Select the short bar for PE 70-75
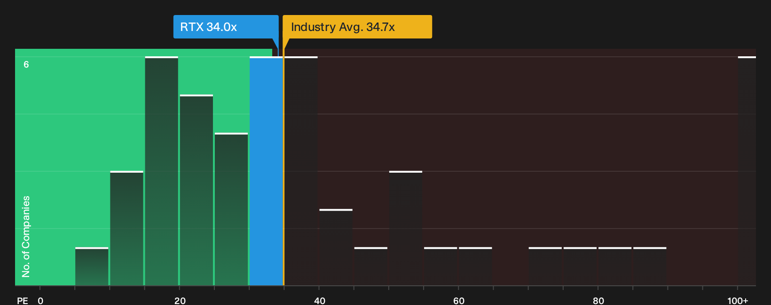Viewport: 771px width, 305px height. pos(545,266)
